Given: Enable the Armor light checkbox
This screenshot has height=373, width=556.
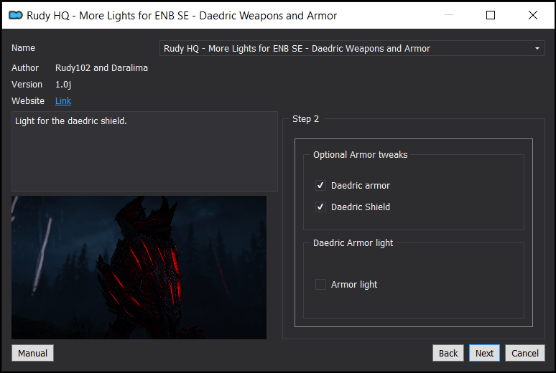Looking at the screenshot, I should [320, 285].
